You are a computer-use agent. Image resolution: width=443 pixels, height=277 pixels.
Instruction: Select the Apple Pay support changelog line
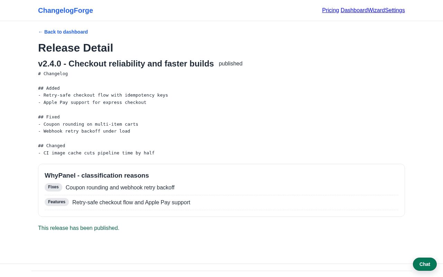(x=92, y=102)
